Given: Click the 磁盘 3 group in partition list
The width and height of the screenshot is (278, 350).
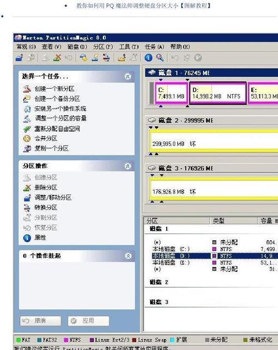Looking at the screenshot, I should pyautogui.click(x=159, y=302).
